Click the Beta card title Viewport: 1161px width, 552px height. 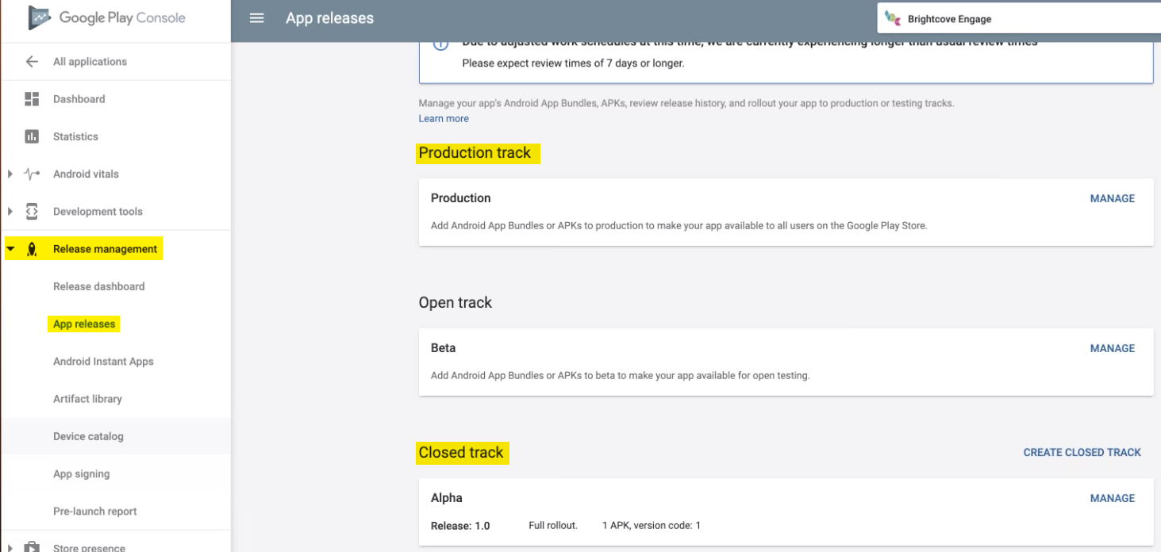click(443, 347)
